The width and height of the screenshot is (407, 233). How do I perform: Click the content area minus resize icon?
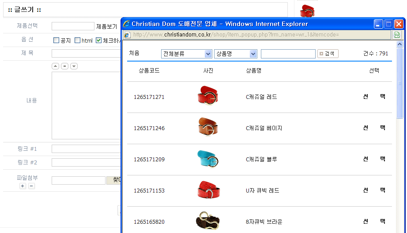64,66
